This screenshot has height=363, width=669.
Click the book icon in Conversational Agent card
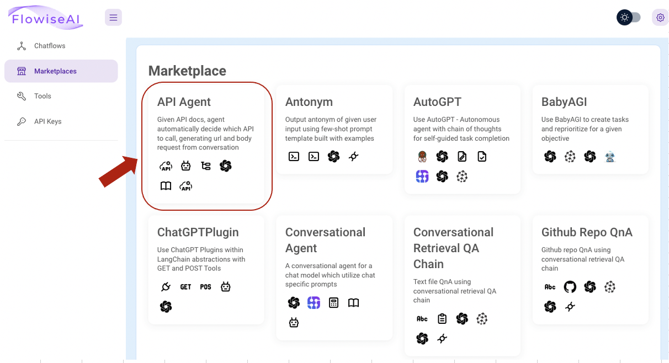click(x=354, y=303)
